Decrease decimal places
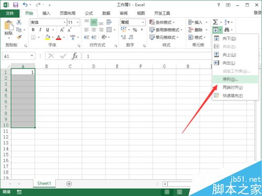Viewport: 262px width, 196px height. coord(131,37)
